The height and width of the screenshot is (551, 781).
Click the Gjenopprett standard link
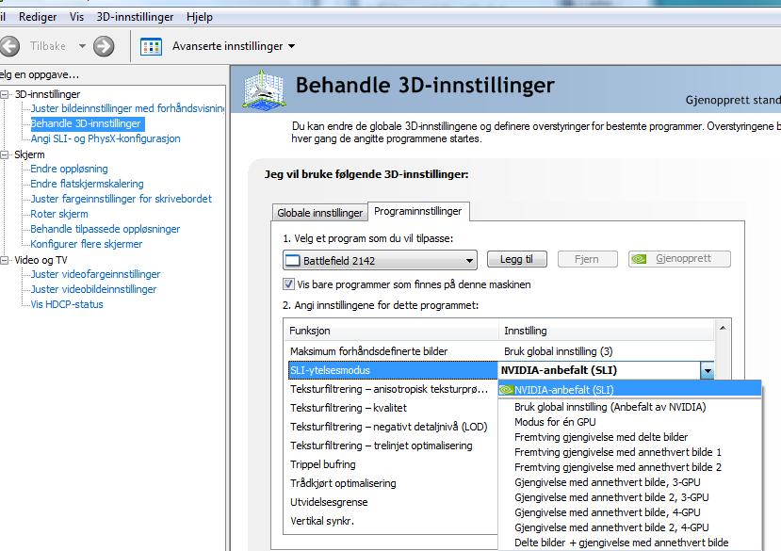(733, 100)
